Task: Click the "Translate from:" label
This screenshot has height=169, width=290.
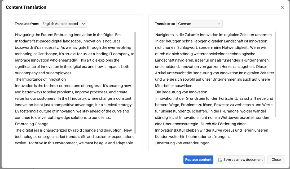Action: [x=27, y=24]
